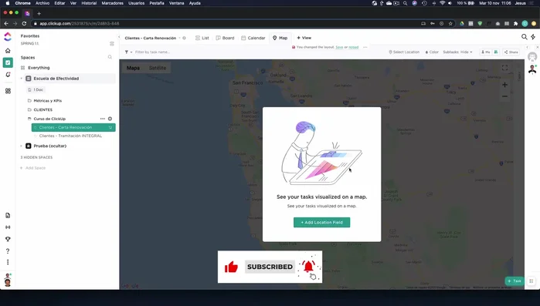Toggle the assignees filter icon beside Me
The width and height of the screenshot is (540, 306).
pyautogui.click(x=495, y=52)
